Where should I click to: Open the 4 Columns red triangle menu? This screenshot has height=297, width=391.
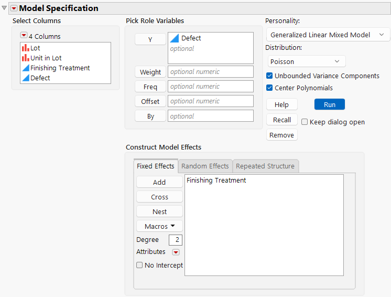pyautogui.click(x=24, y=36)
